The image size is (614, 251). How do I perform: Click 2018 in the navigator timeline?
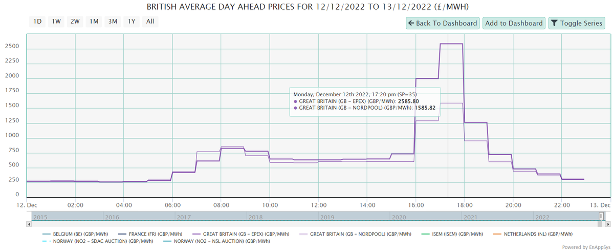255,217
